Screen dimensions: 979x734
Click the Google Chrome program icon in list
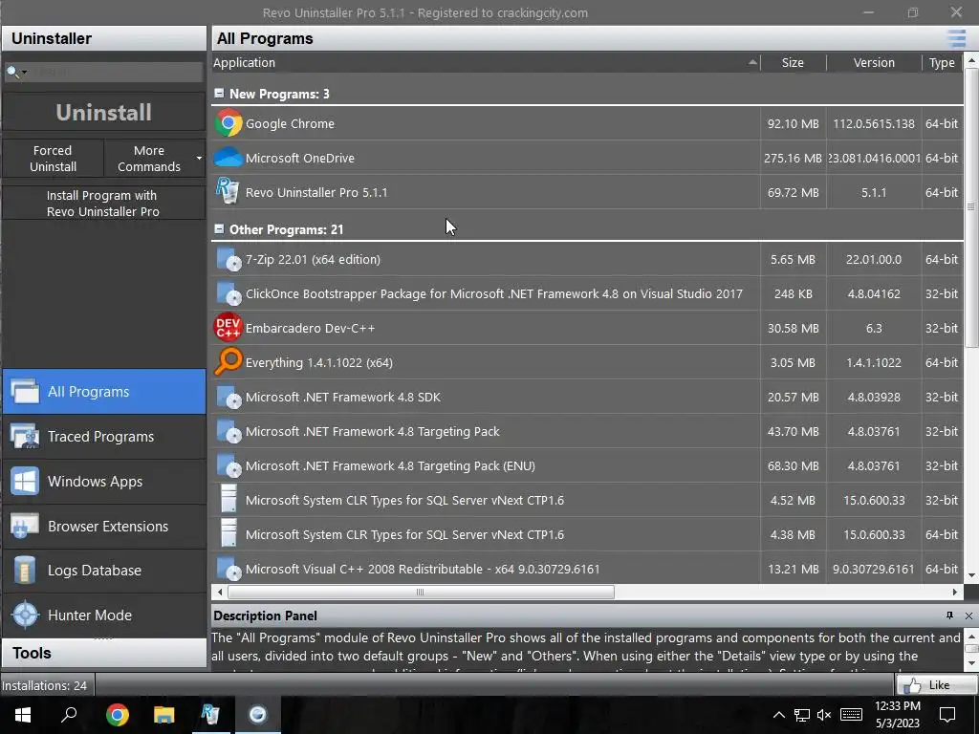(x=228, y=123)
